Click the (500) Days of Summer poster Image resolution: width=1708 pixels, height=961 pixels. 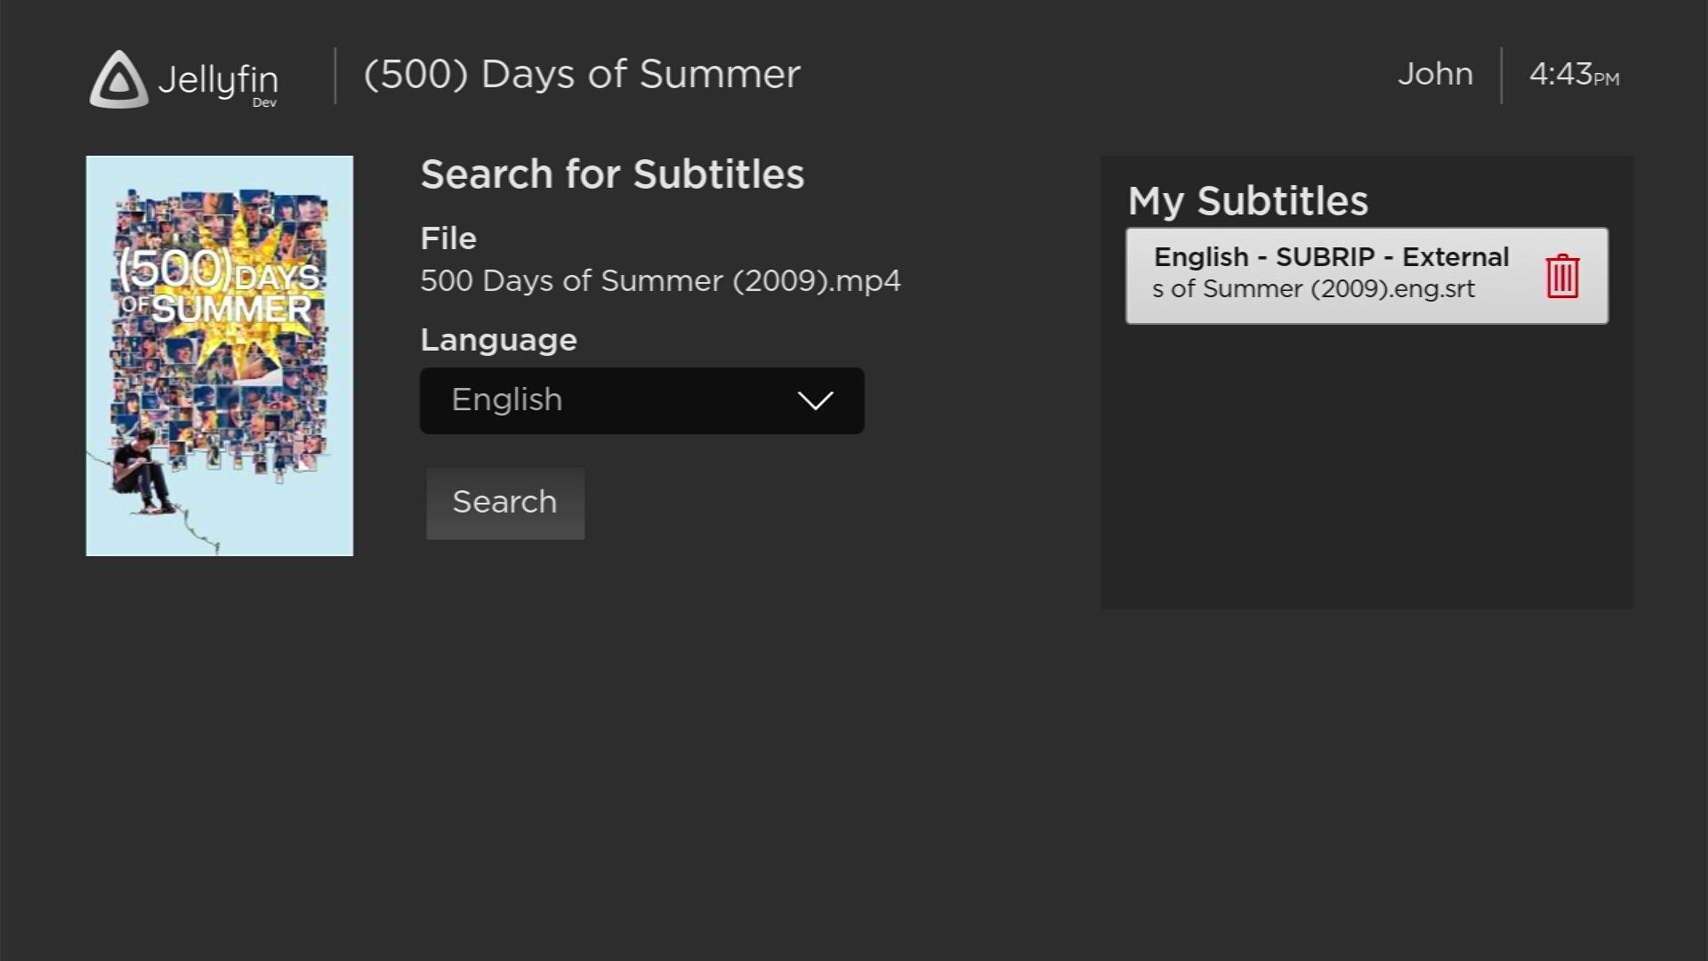219,356
